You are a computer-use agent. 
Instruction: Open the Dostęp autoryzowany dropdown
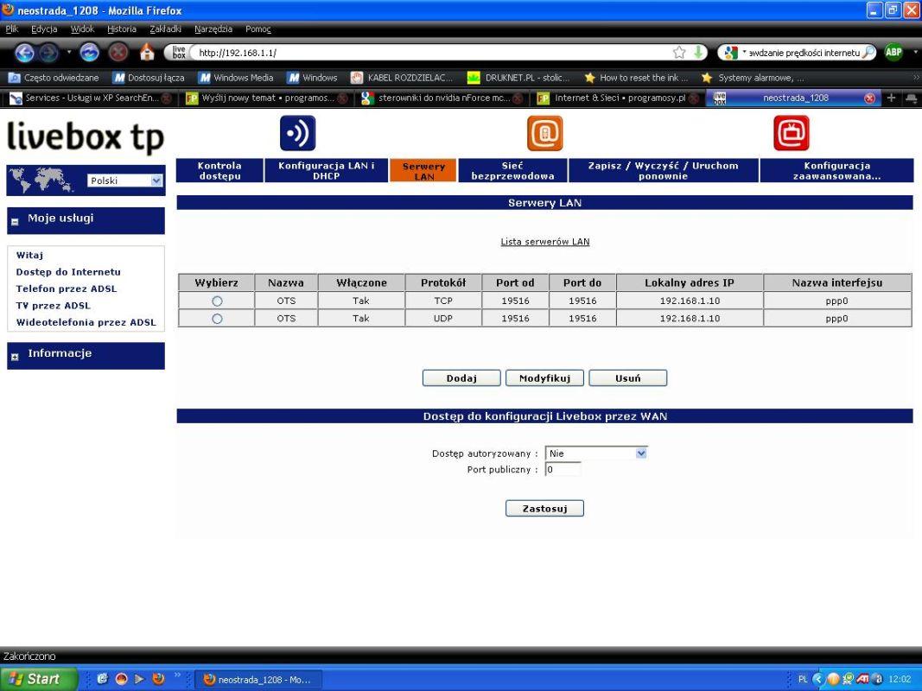(596, 453)
